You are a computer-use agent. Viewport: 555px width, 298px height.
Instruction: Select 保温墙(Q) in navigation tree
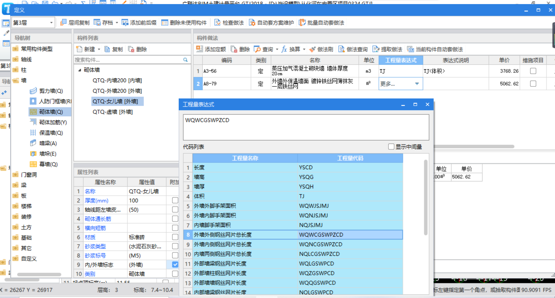click(46, 133)
